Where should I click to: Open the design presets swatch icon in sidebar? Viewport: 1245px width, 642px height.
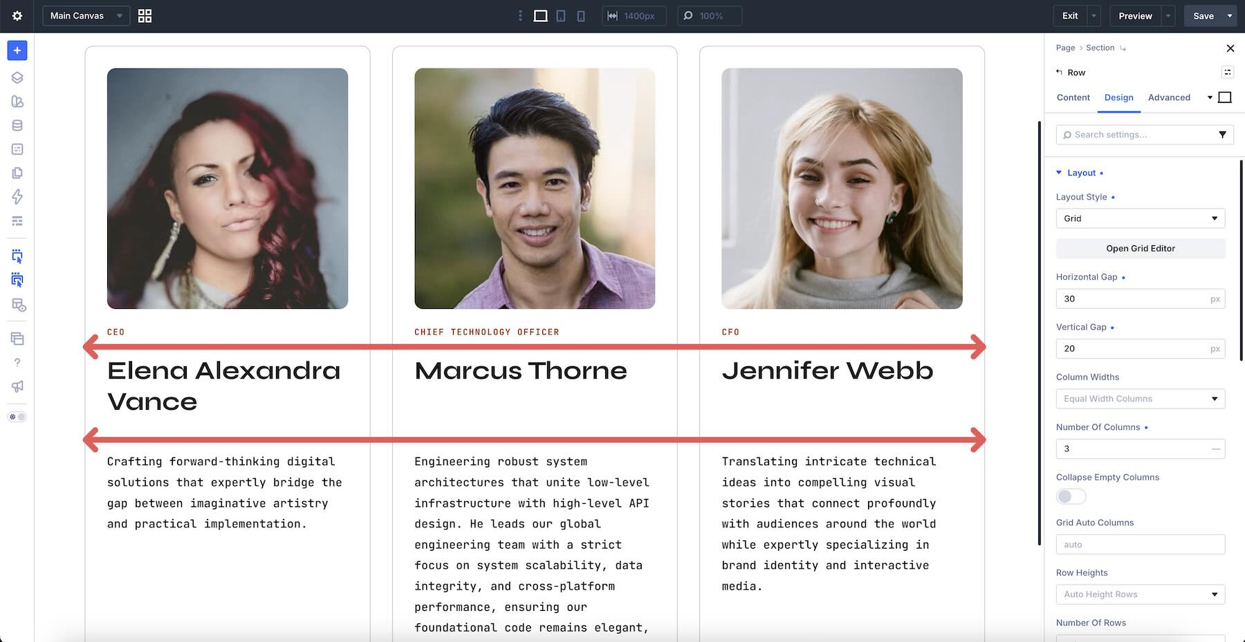coord(17,102)
